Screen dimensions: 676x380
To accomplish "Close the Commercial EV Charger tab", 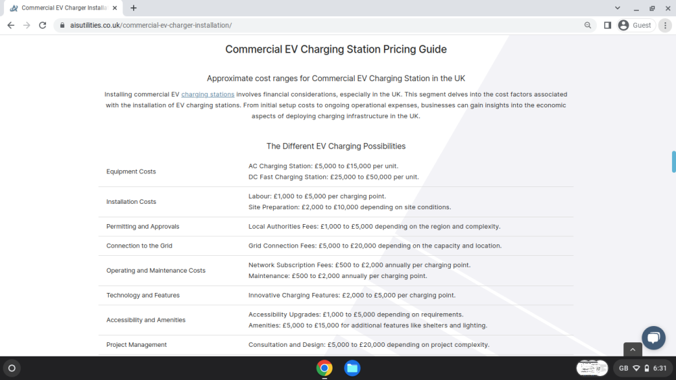I will (115, 7).
